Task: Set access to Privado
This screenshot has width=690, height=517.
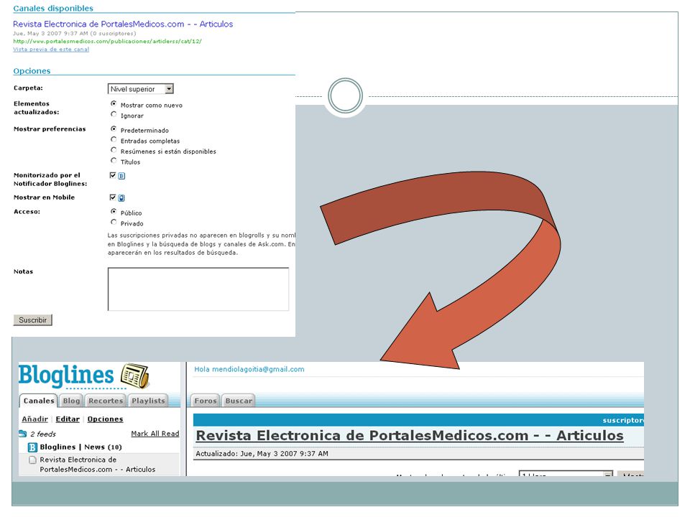Action: point(114,222)
